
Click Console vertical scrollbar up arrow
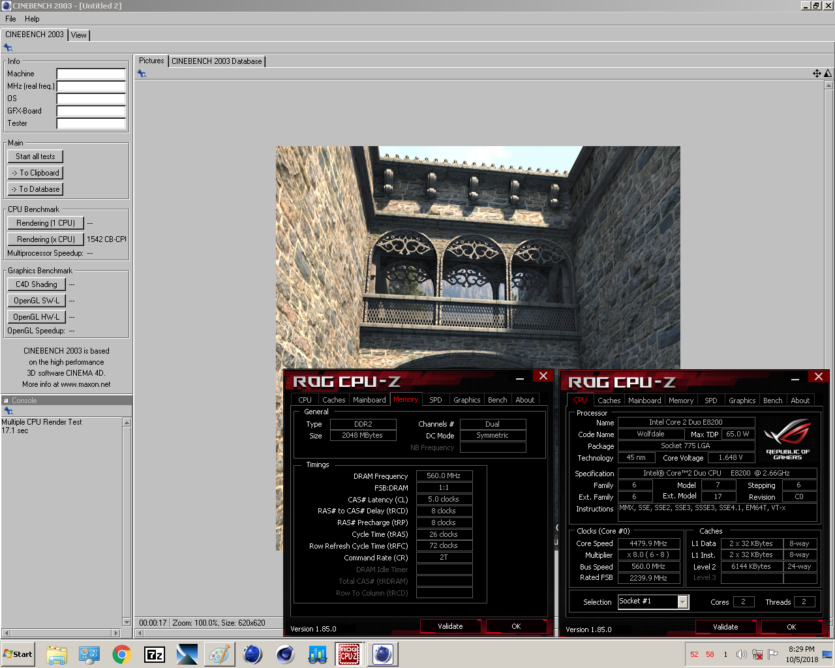(127, 423)
